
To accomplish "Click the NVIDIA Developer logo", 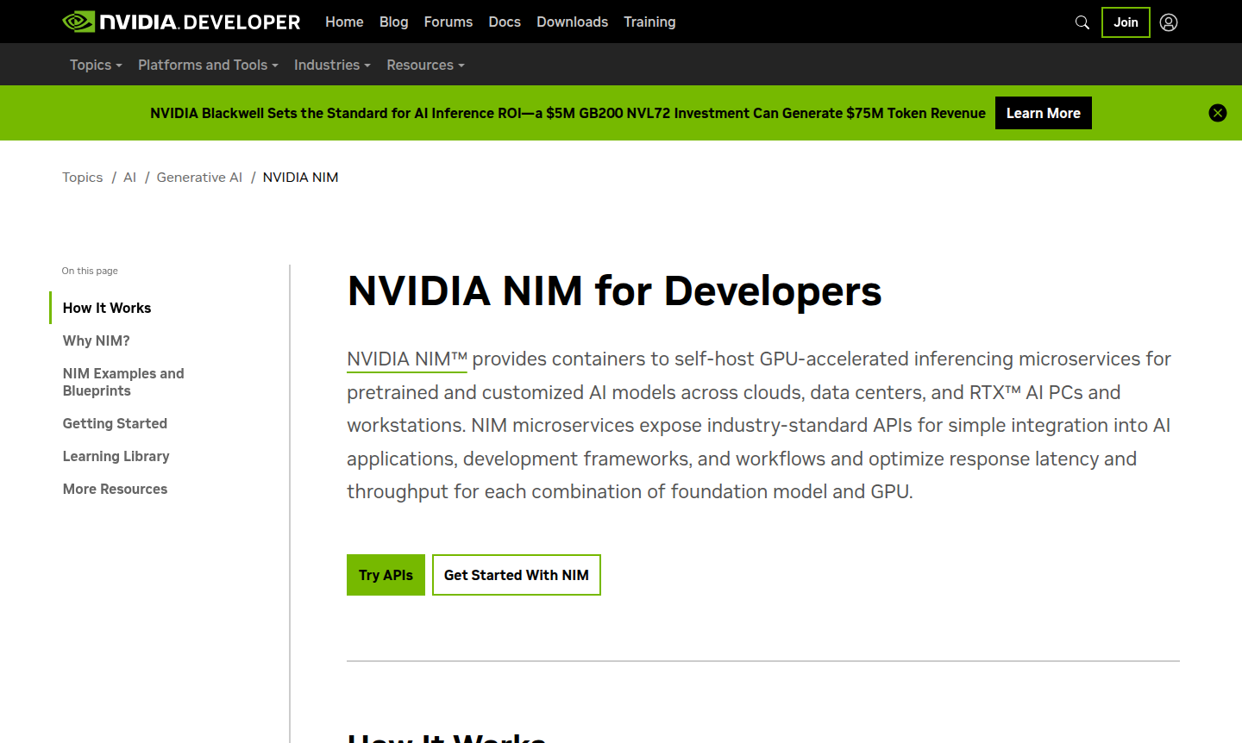I will 181,22.
